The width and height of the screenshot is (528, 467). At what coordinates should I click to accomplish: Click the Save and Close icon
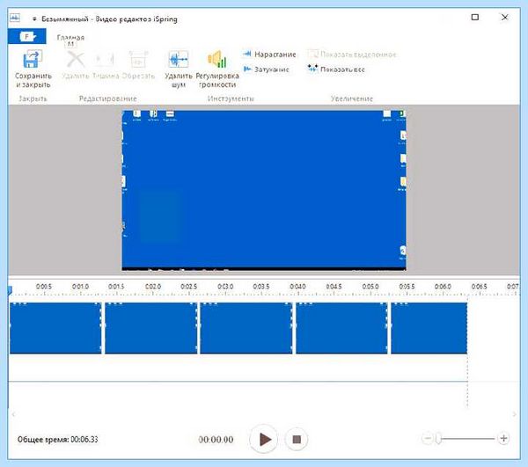pyautogui.click(x=33, y=59)
